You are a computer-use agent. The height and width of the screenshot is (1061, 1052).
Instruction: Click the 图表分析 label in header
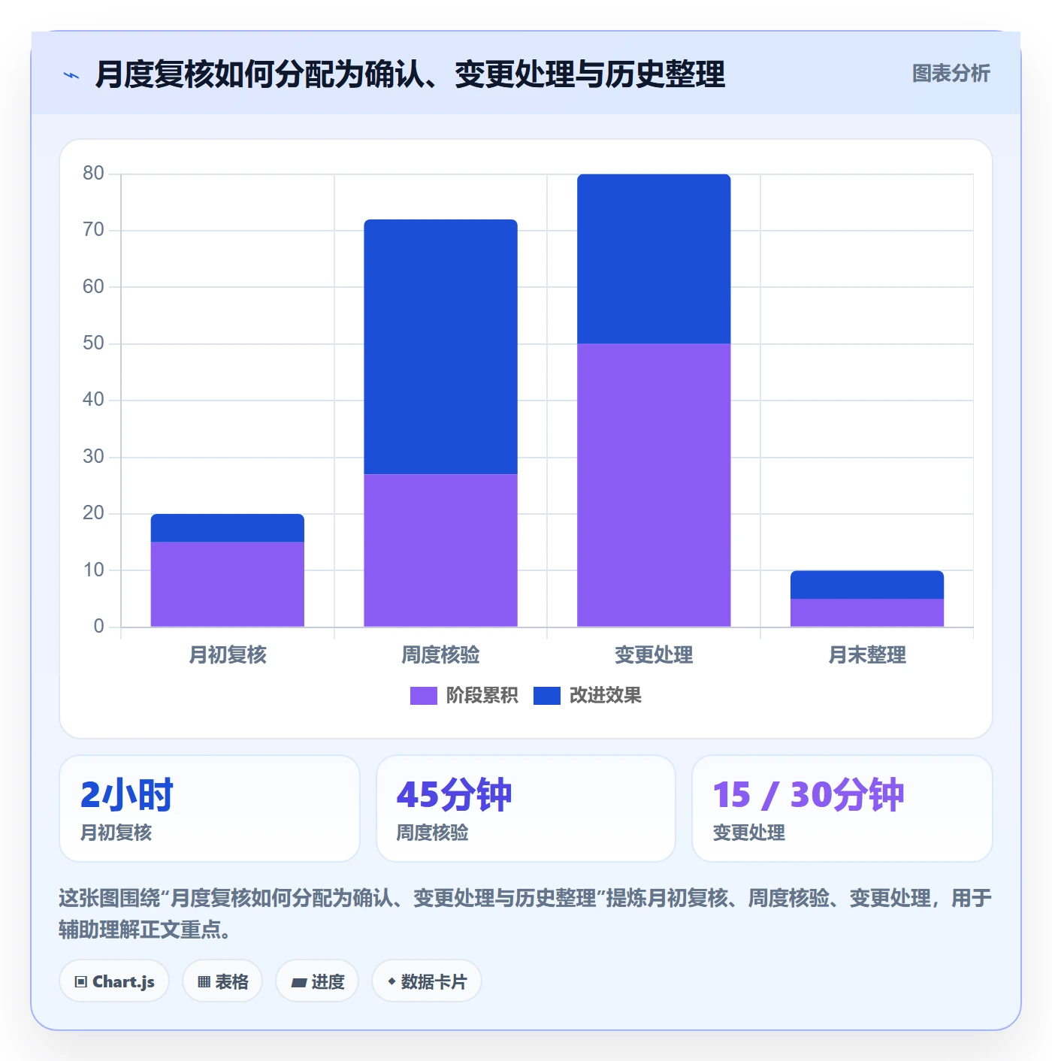[x=951, y=74]
